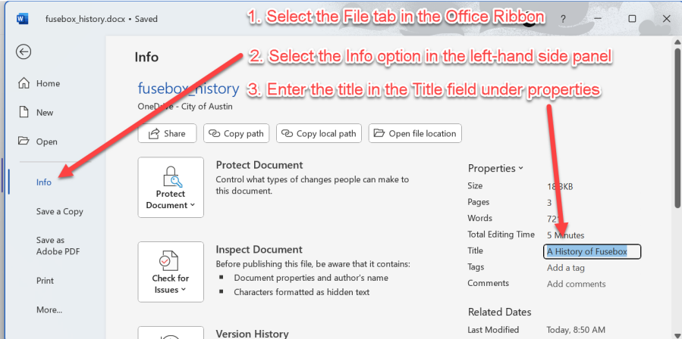
Task: Select the Info option in side panel
Action: point(44,182)
